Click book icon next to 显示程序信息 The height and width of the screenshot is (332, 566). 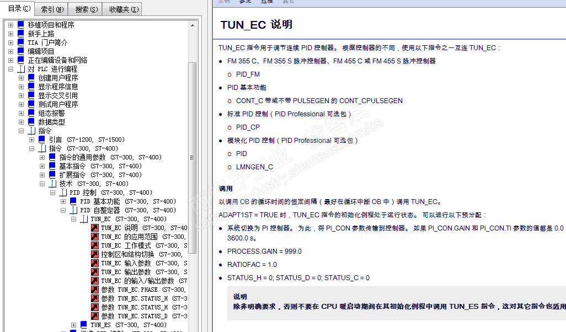click(31, 87)
